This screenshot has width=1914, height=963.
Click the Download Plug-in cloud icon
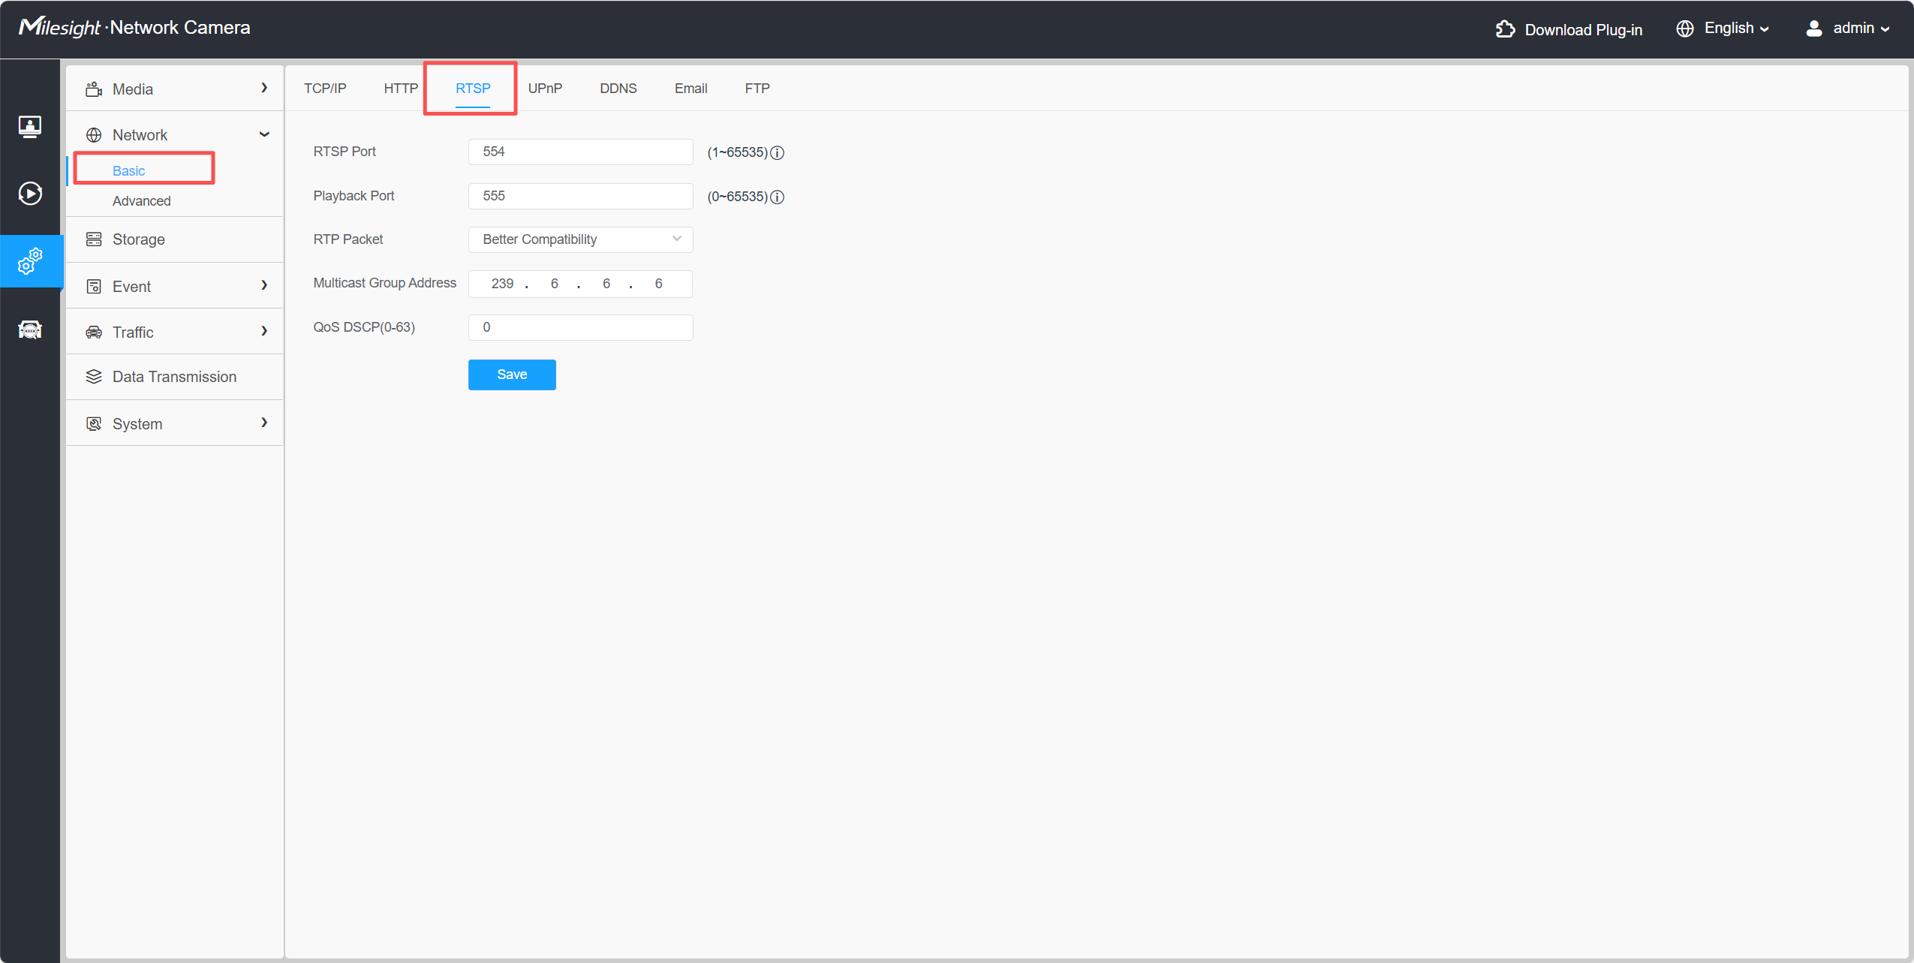(1505, 29)
